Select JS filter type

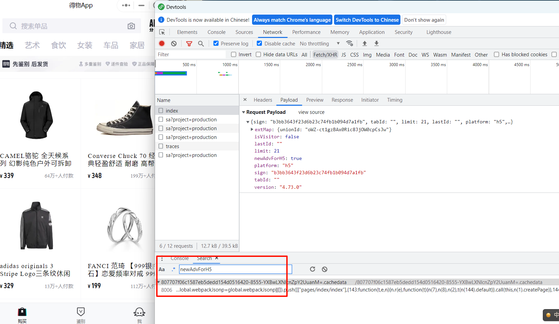(344, 55)
